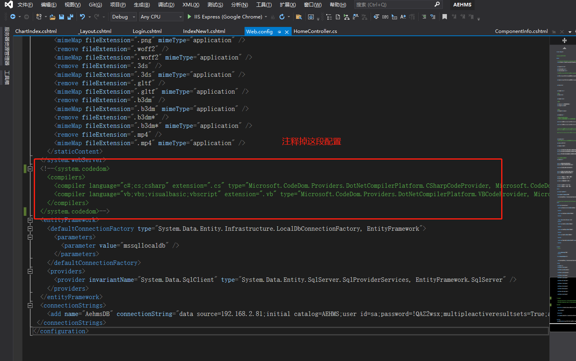This screenshot has height=361, width=576.
Task: Open the open-documents list dropdown arrow
Action: click(x=570, y=32)
